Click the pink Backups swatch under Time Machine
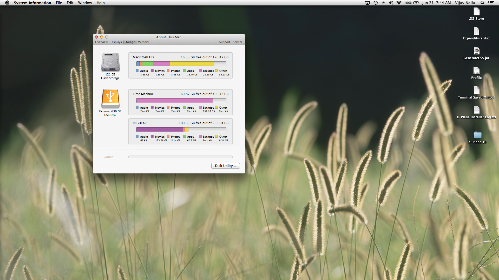This screenshot has width=499, height=280. coord(200,107)
